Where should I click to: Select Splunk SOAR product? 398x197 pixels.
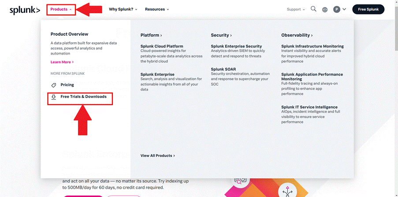[223, 69]
